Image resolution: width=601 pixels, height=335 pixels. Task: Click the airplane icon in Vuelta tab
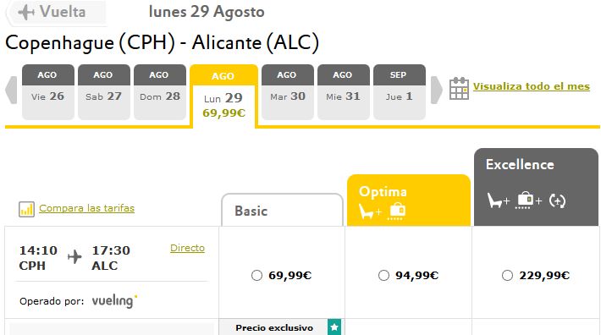coord(26,12)
